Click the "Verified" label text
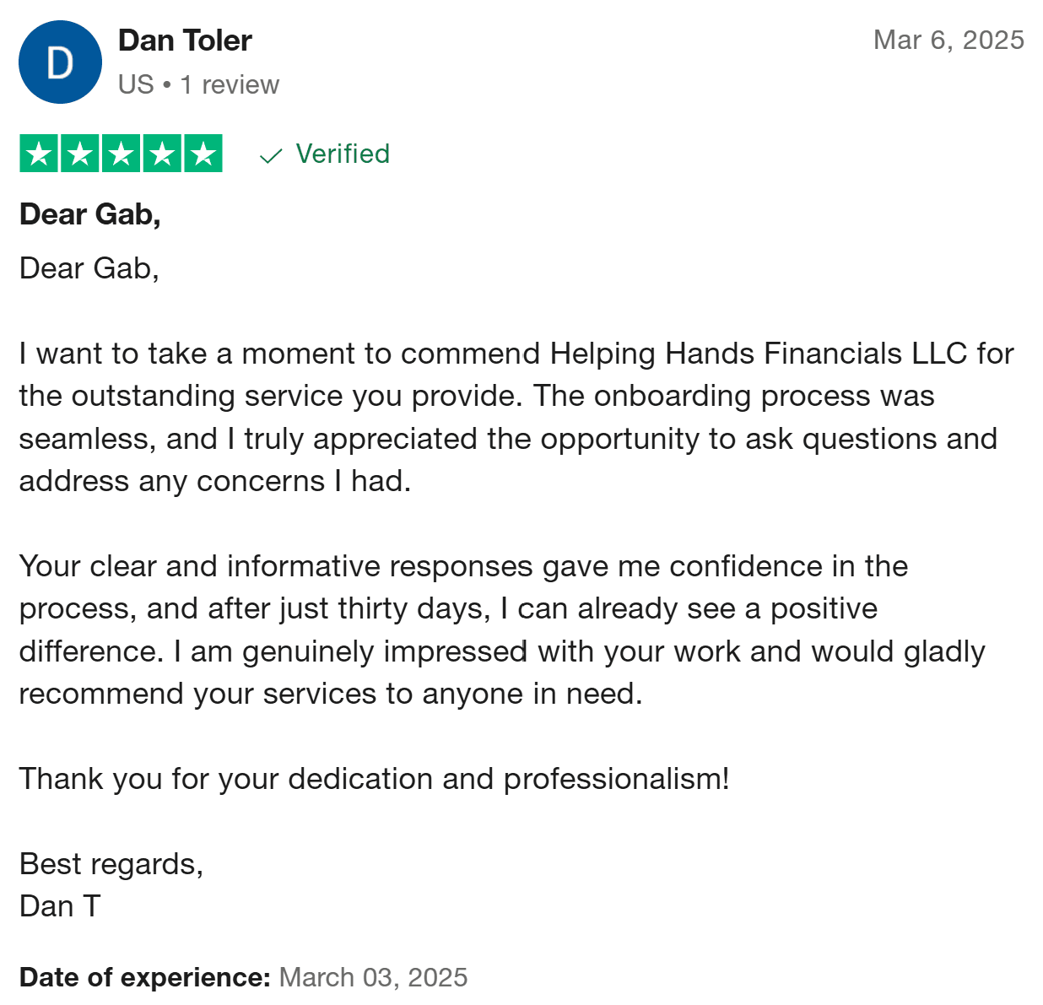The width and height of the screenshot is (1043, 1005). click(x=343, y=154)
